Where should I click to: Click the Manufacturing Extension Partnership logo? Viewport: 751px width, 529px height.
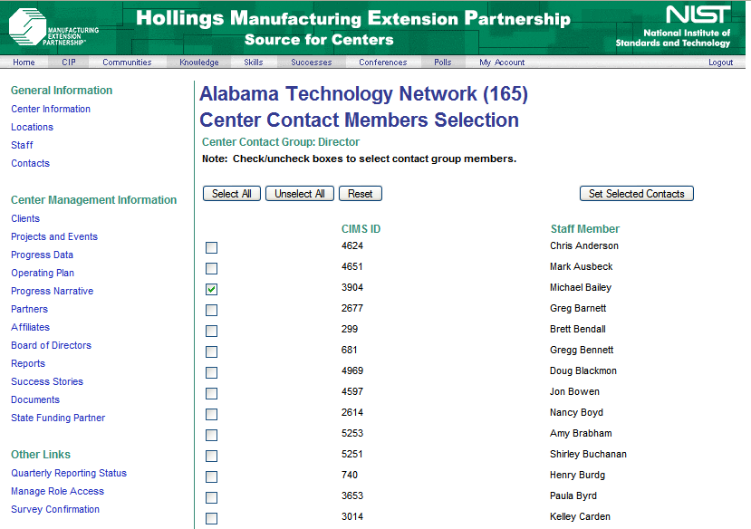point(53,28)
